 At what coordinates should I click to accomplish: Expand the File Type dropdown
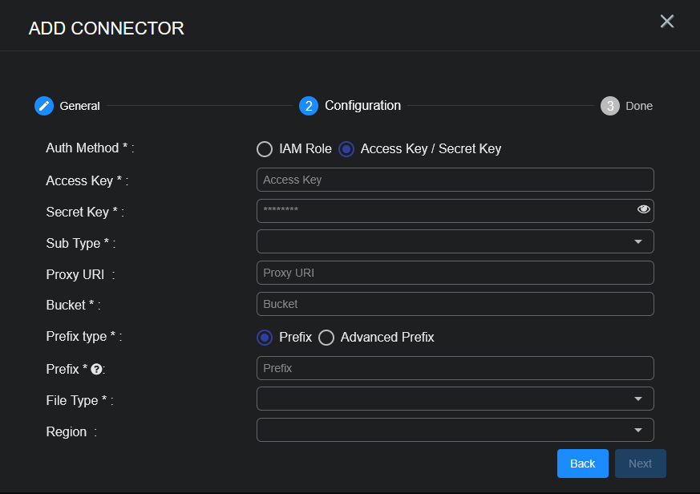pos(455,399)
